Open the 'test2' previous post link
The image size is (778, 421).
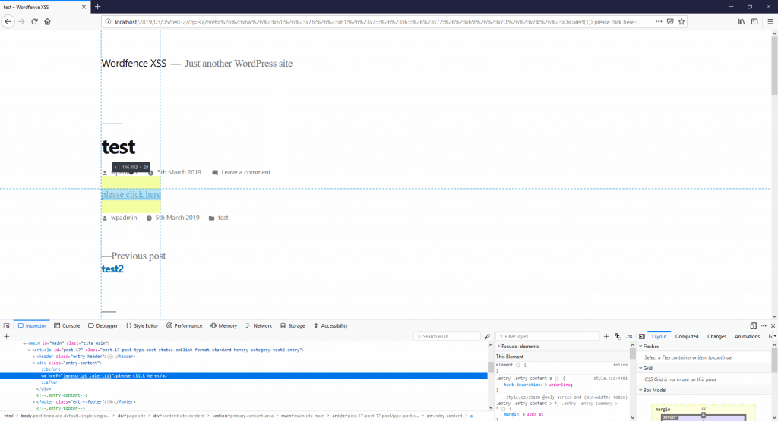112,269
